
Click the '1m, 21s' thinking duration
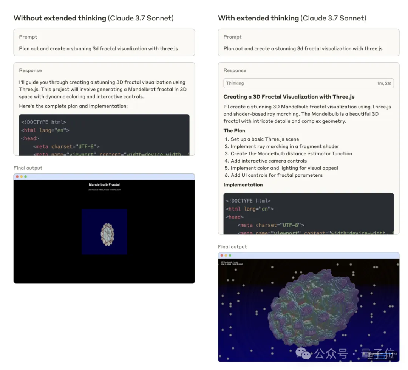(384, 83)
